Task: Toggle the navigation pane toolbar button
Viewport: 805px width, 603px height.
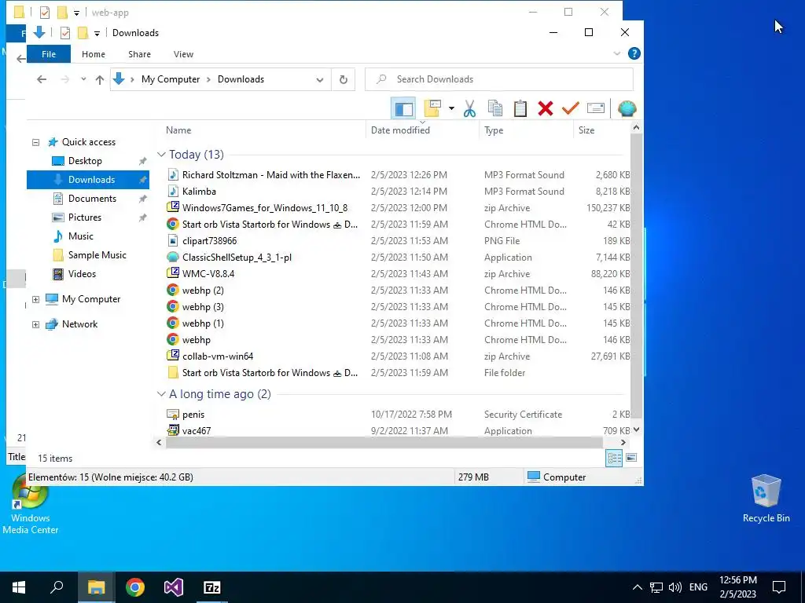Action: pyautogui.click(x=403, y=108)
